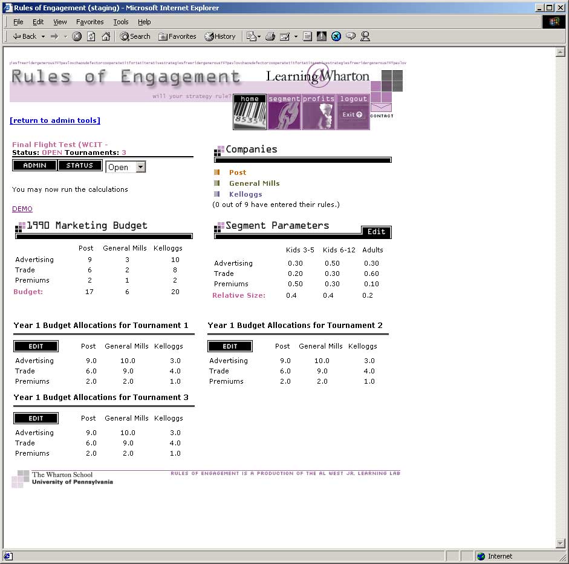Click the globe icon in toolbar

tap(336, 36)
